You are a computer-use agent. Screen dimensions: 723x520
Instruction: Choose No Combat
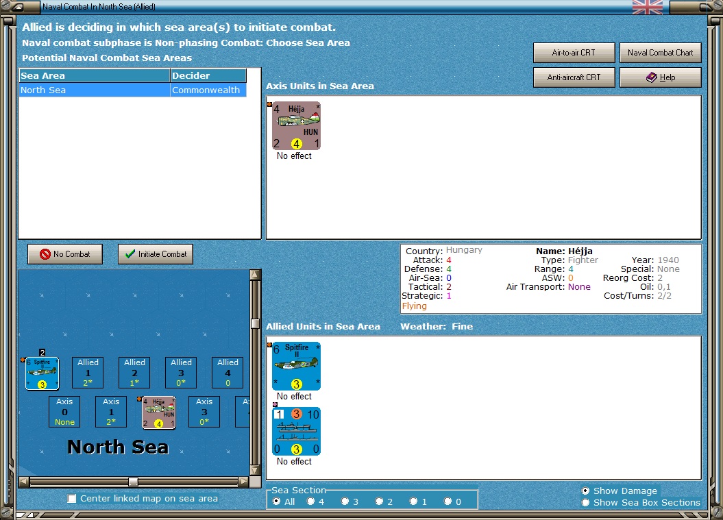(x=65, y=254)
